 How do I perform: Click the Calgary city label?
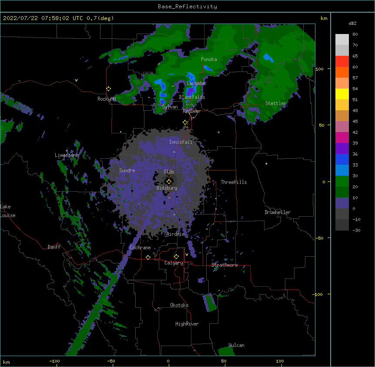174,263
